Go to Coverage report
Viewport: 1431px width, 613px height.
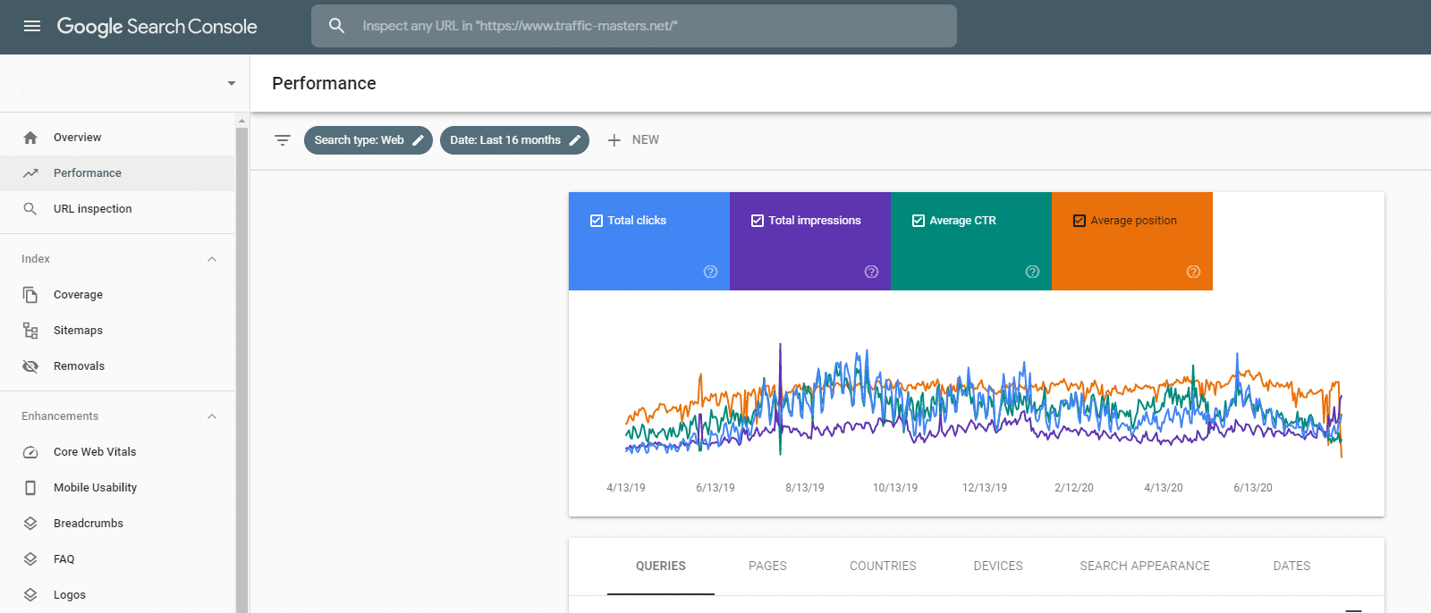[117, 295]
